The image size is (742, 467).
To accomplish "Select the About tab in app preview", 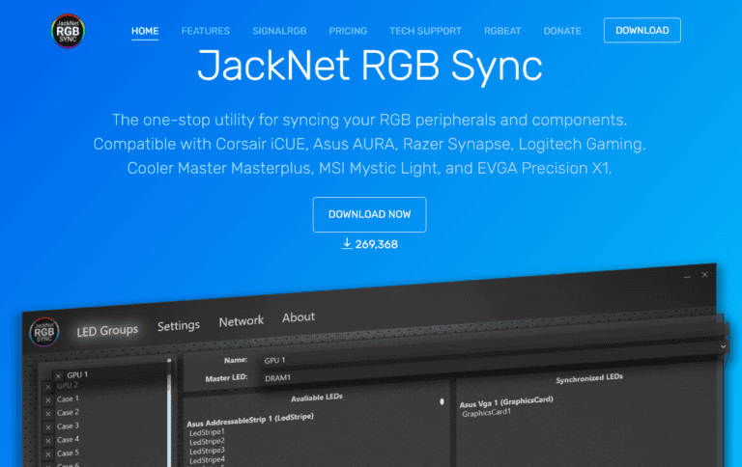I will [x=299, y=317].
